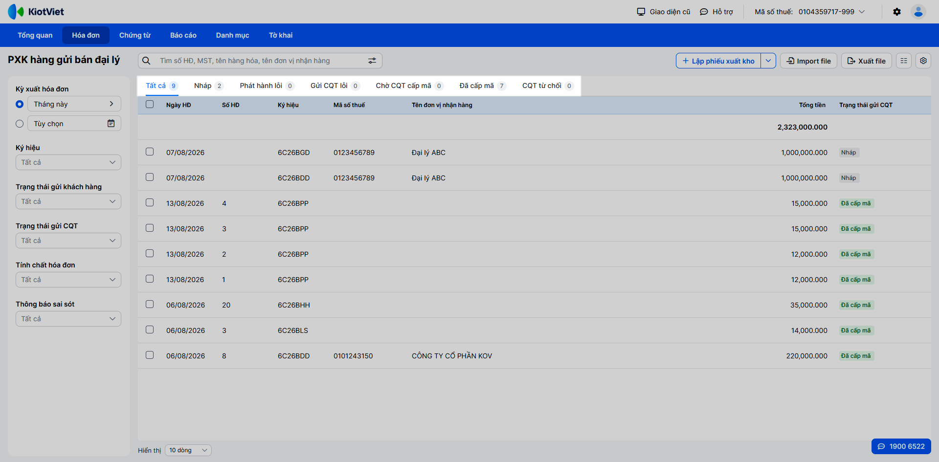The width and height of the screenshot is (939, 462).
Task: Check row 13/08/2026 số HĐ 4
Action: (x=150, y=202)
